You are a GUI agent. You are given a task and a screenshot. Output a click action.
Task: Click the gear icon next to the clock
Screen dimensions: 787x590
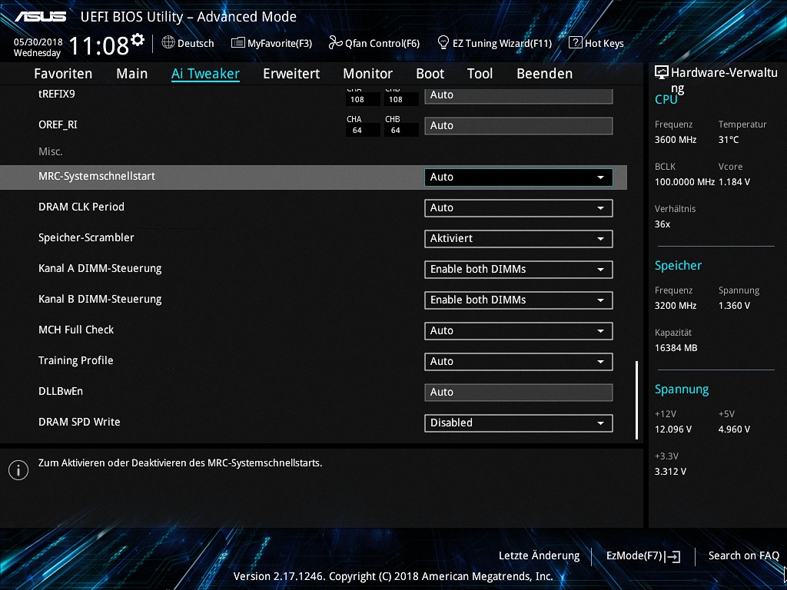point(137,39)
